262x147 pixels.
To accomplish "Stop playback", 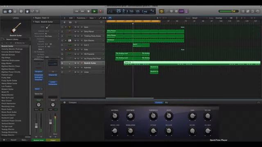I will pos(88,11).
